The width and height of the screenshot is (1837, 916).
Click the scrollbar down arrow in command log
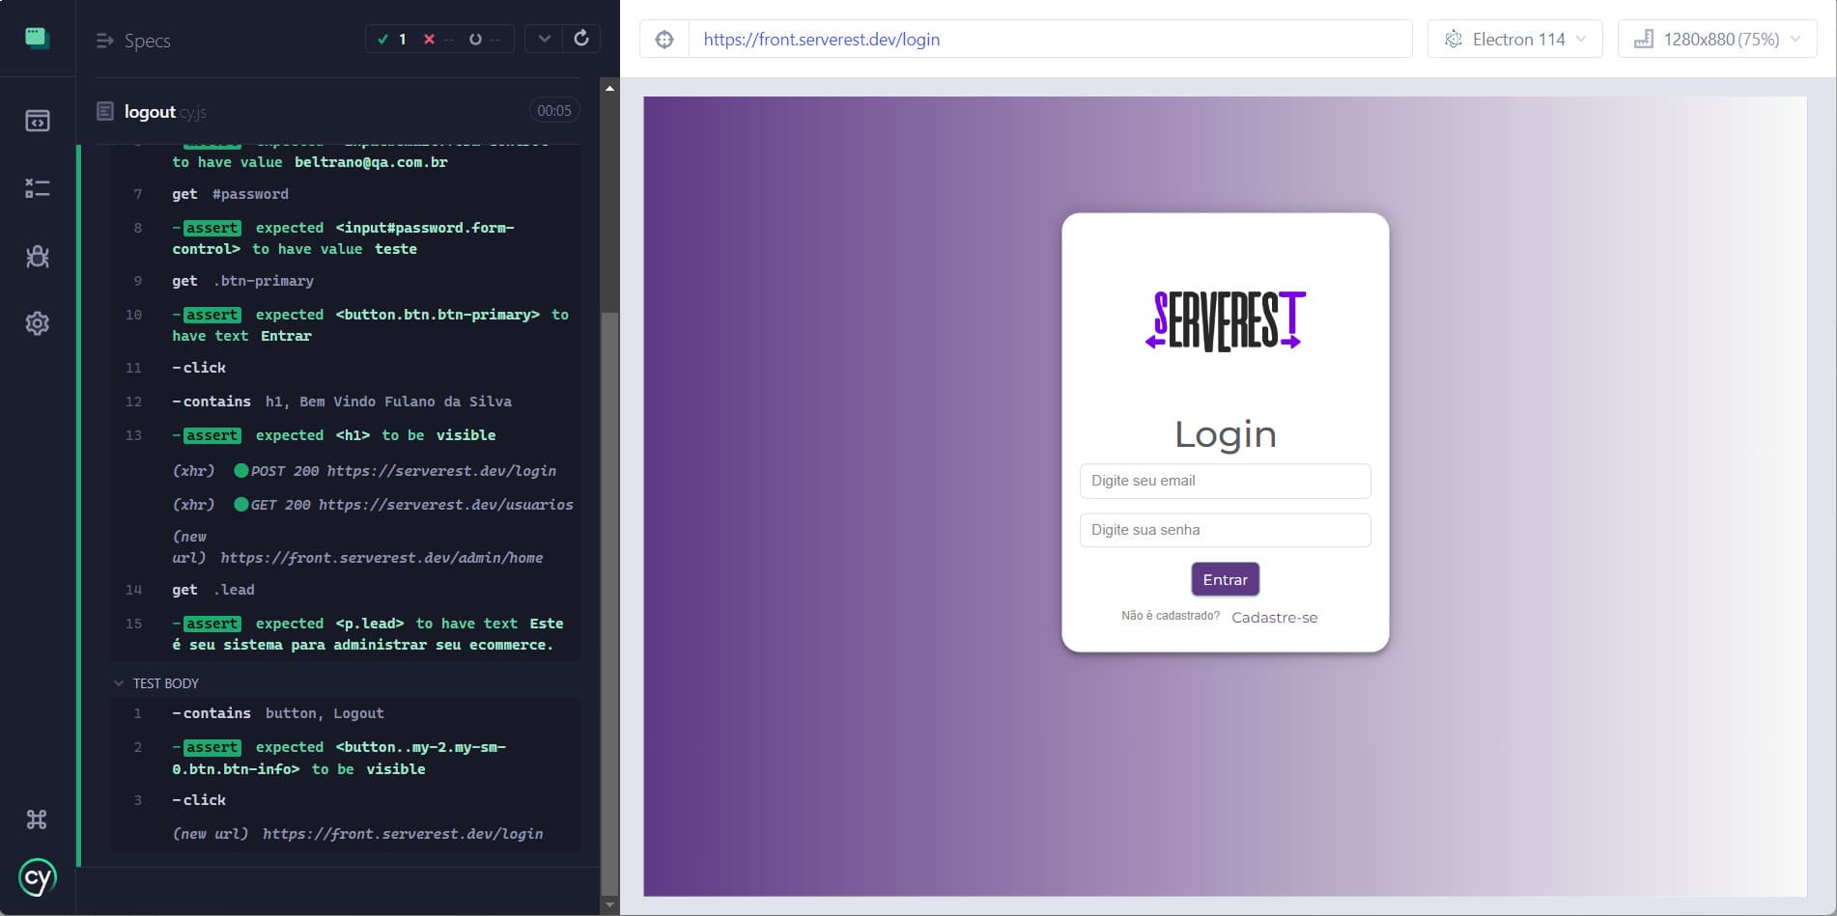pos(608,905)
